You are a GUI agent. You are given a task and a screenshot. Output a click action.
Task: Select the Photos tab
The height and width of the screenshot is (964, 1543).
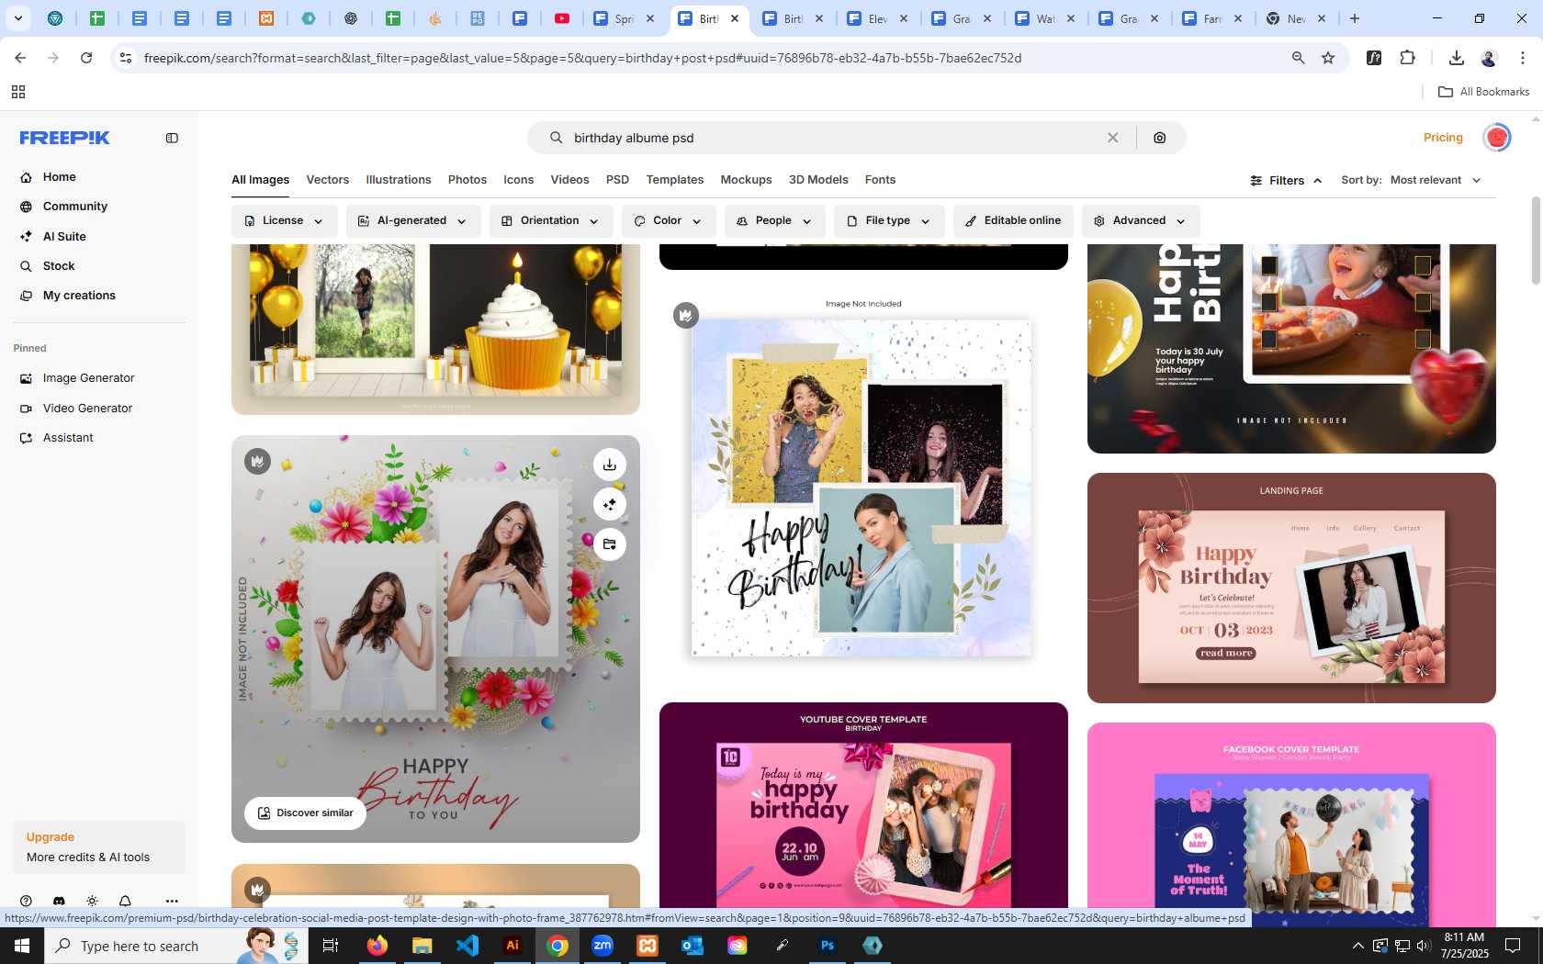[x=467, y=180]
